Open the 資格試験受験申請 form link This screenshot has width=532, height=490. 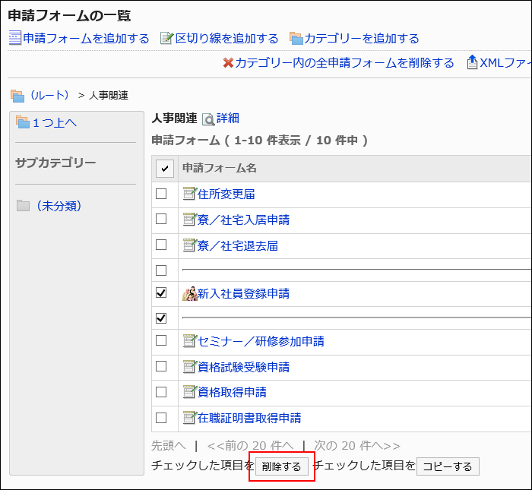click(244, 367)
